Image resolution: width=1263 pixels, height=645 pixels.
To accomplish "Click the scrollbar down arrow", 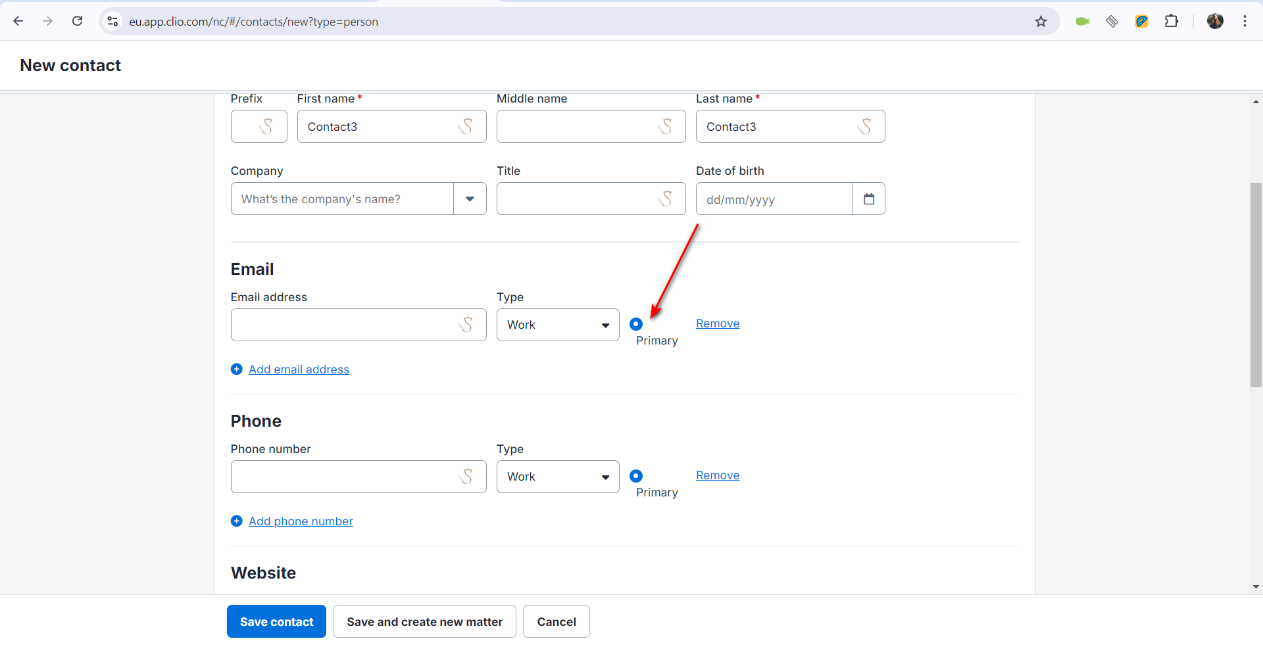I will point(1256,586).
